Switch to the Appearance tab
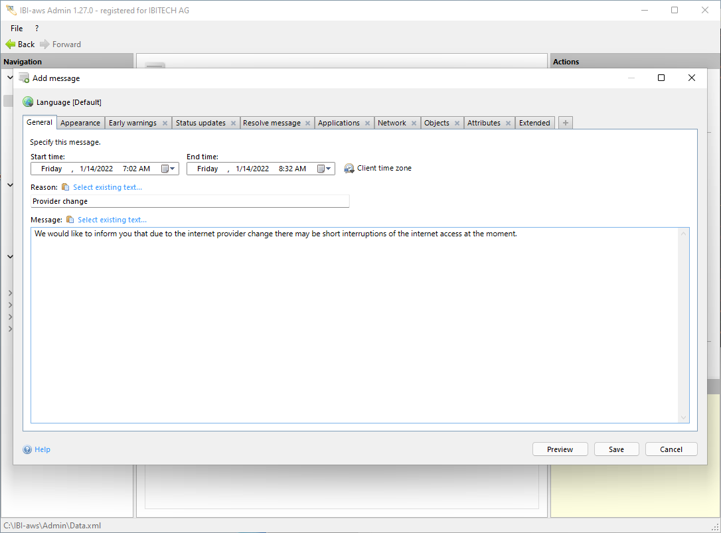721x533 pixels. click(x=80, y=123)
